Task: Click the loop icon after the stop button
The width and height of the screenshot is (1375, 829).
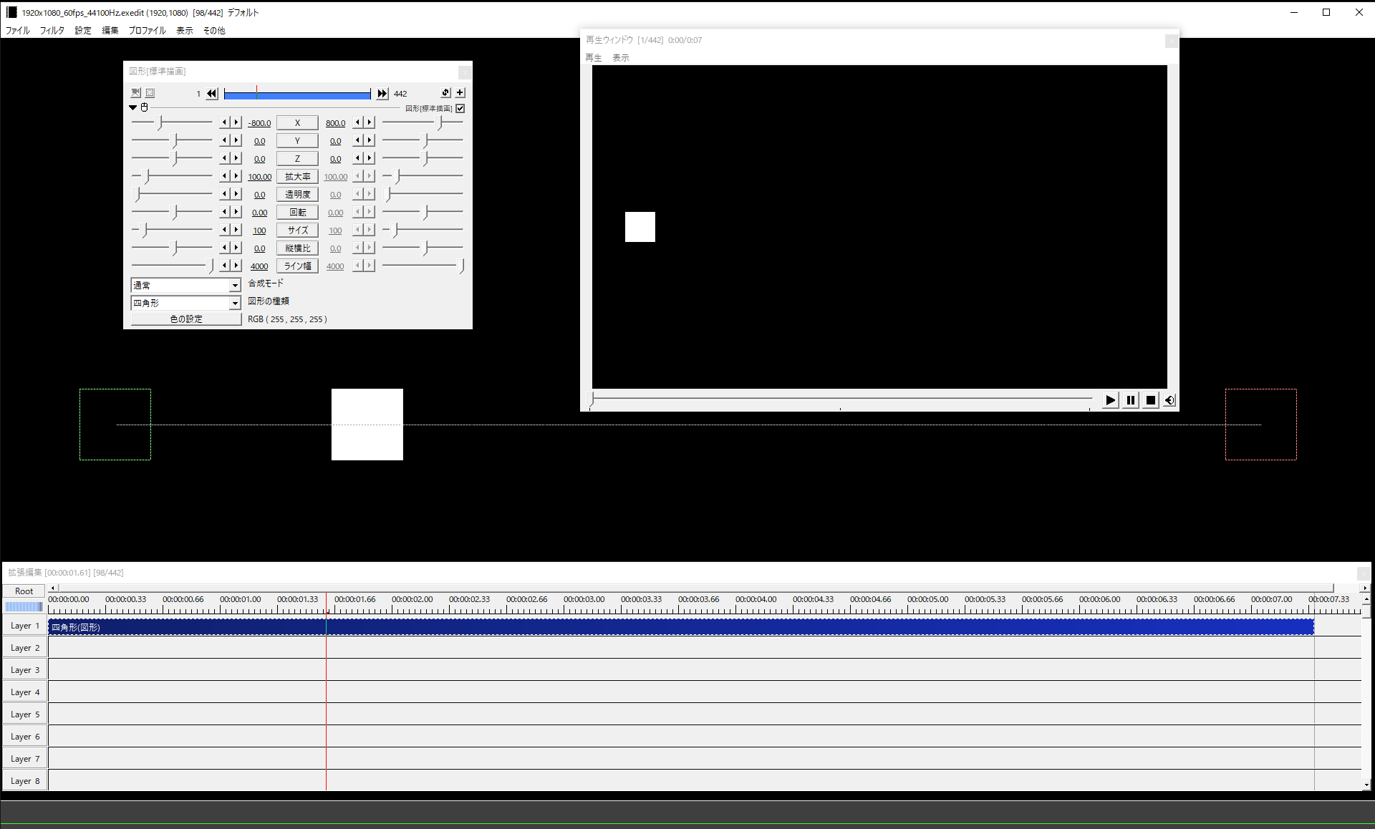Action: click(x=1169, y=400)
